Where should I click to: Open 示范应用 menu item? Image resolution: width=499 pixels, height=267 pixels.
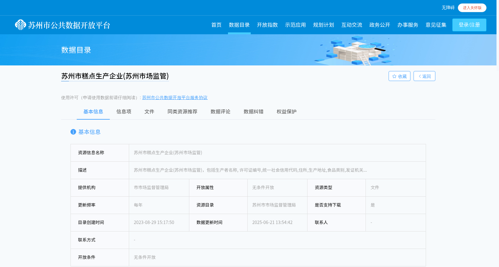[x=295, y=25]
